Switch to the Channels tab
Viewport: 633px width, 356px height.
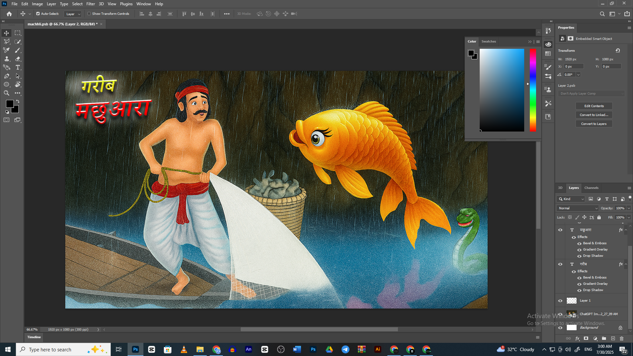tap(591, 188)
